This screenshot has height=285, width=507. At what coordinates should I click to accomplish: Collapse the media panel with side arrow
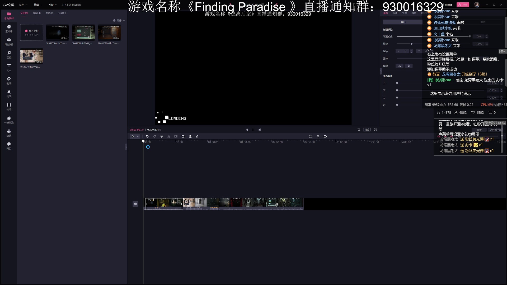tap(126, 147)
